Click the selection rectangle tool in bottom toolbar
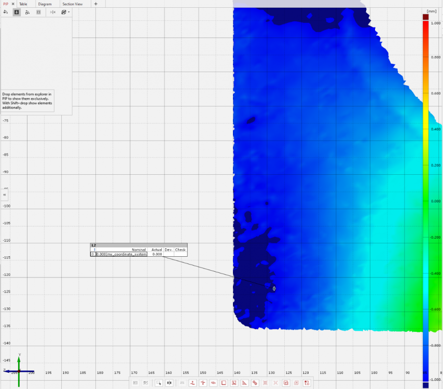 (x=158, y=383)
